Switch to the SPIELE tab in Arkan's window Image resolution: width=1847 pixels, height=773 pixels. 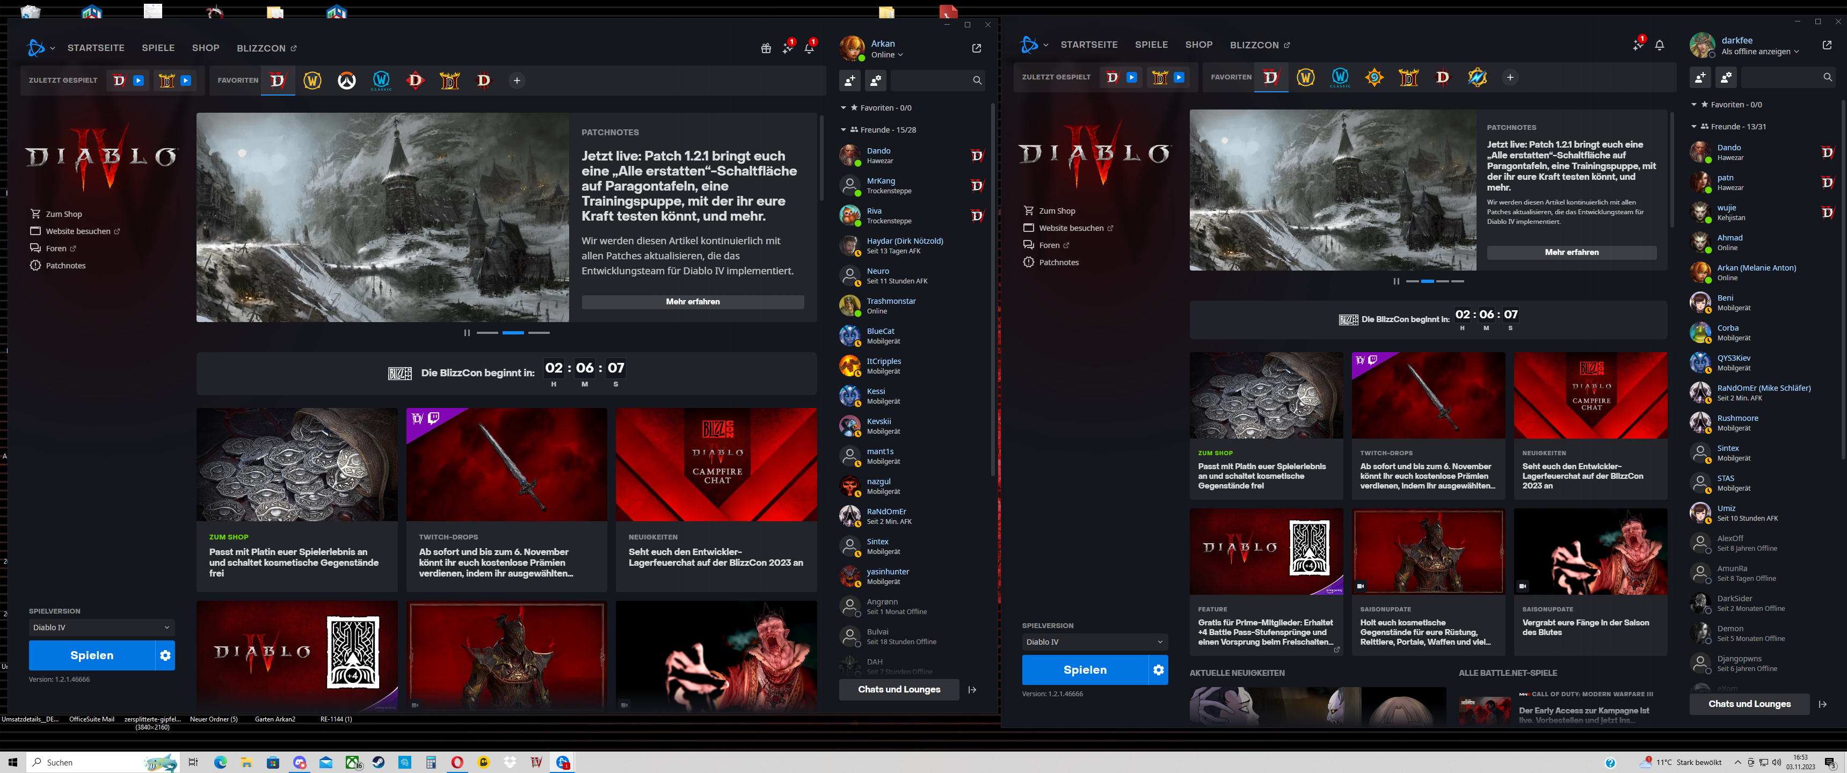point(158,48)
